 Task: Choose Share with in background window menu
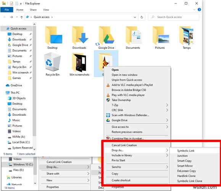(53, 174)
